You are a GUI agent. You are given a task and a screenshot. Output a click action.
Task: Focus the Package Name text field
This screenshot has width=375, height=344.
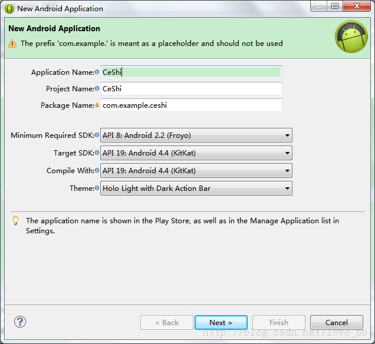coord(191,105)
